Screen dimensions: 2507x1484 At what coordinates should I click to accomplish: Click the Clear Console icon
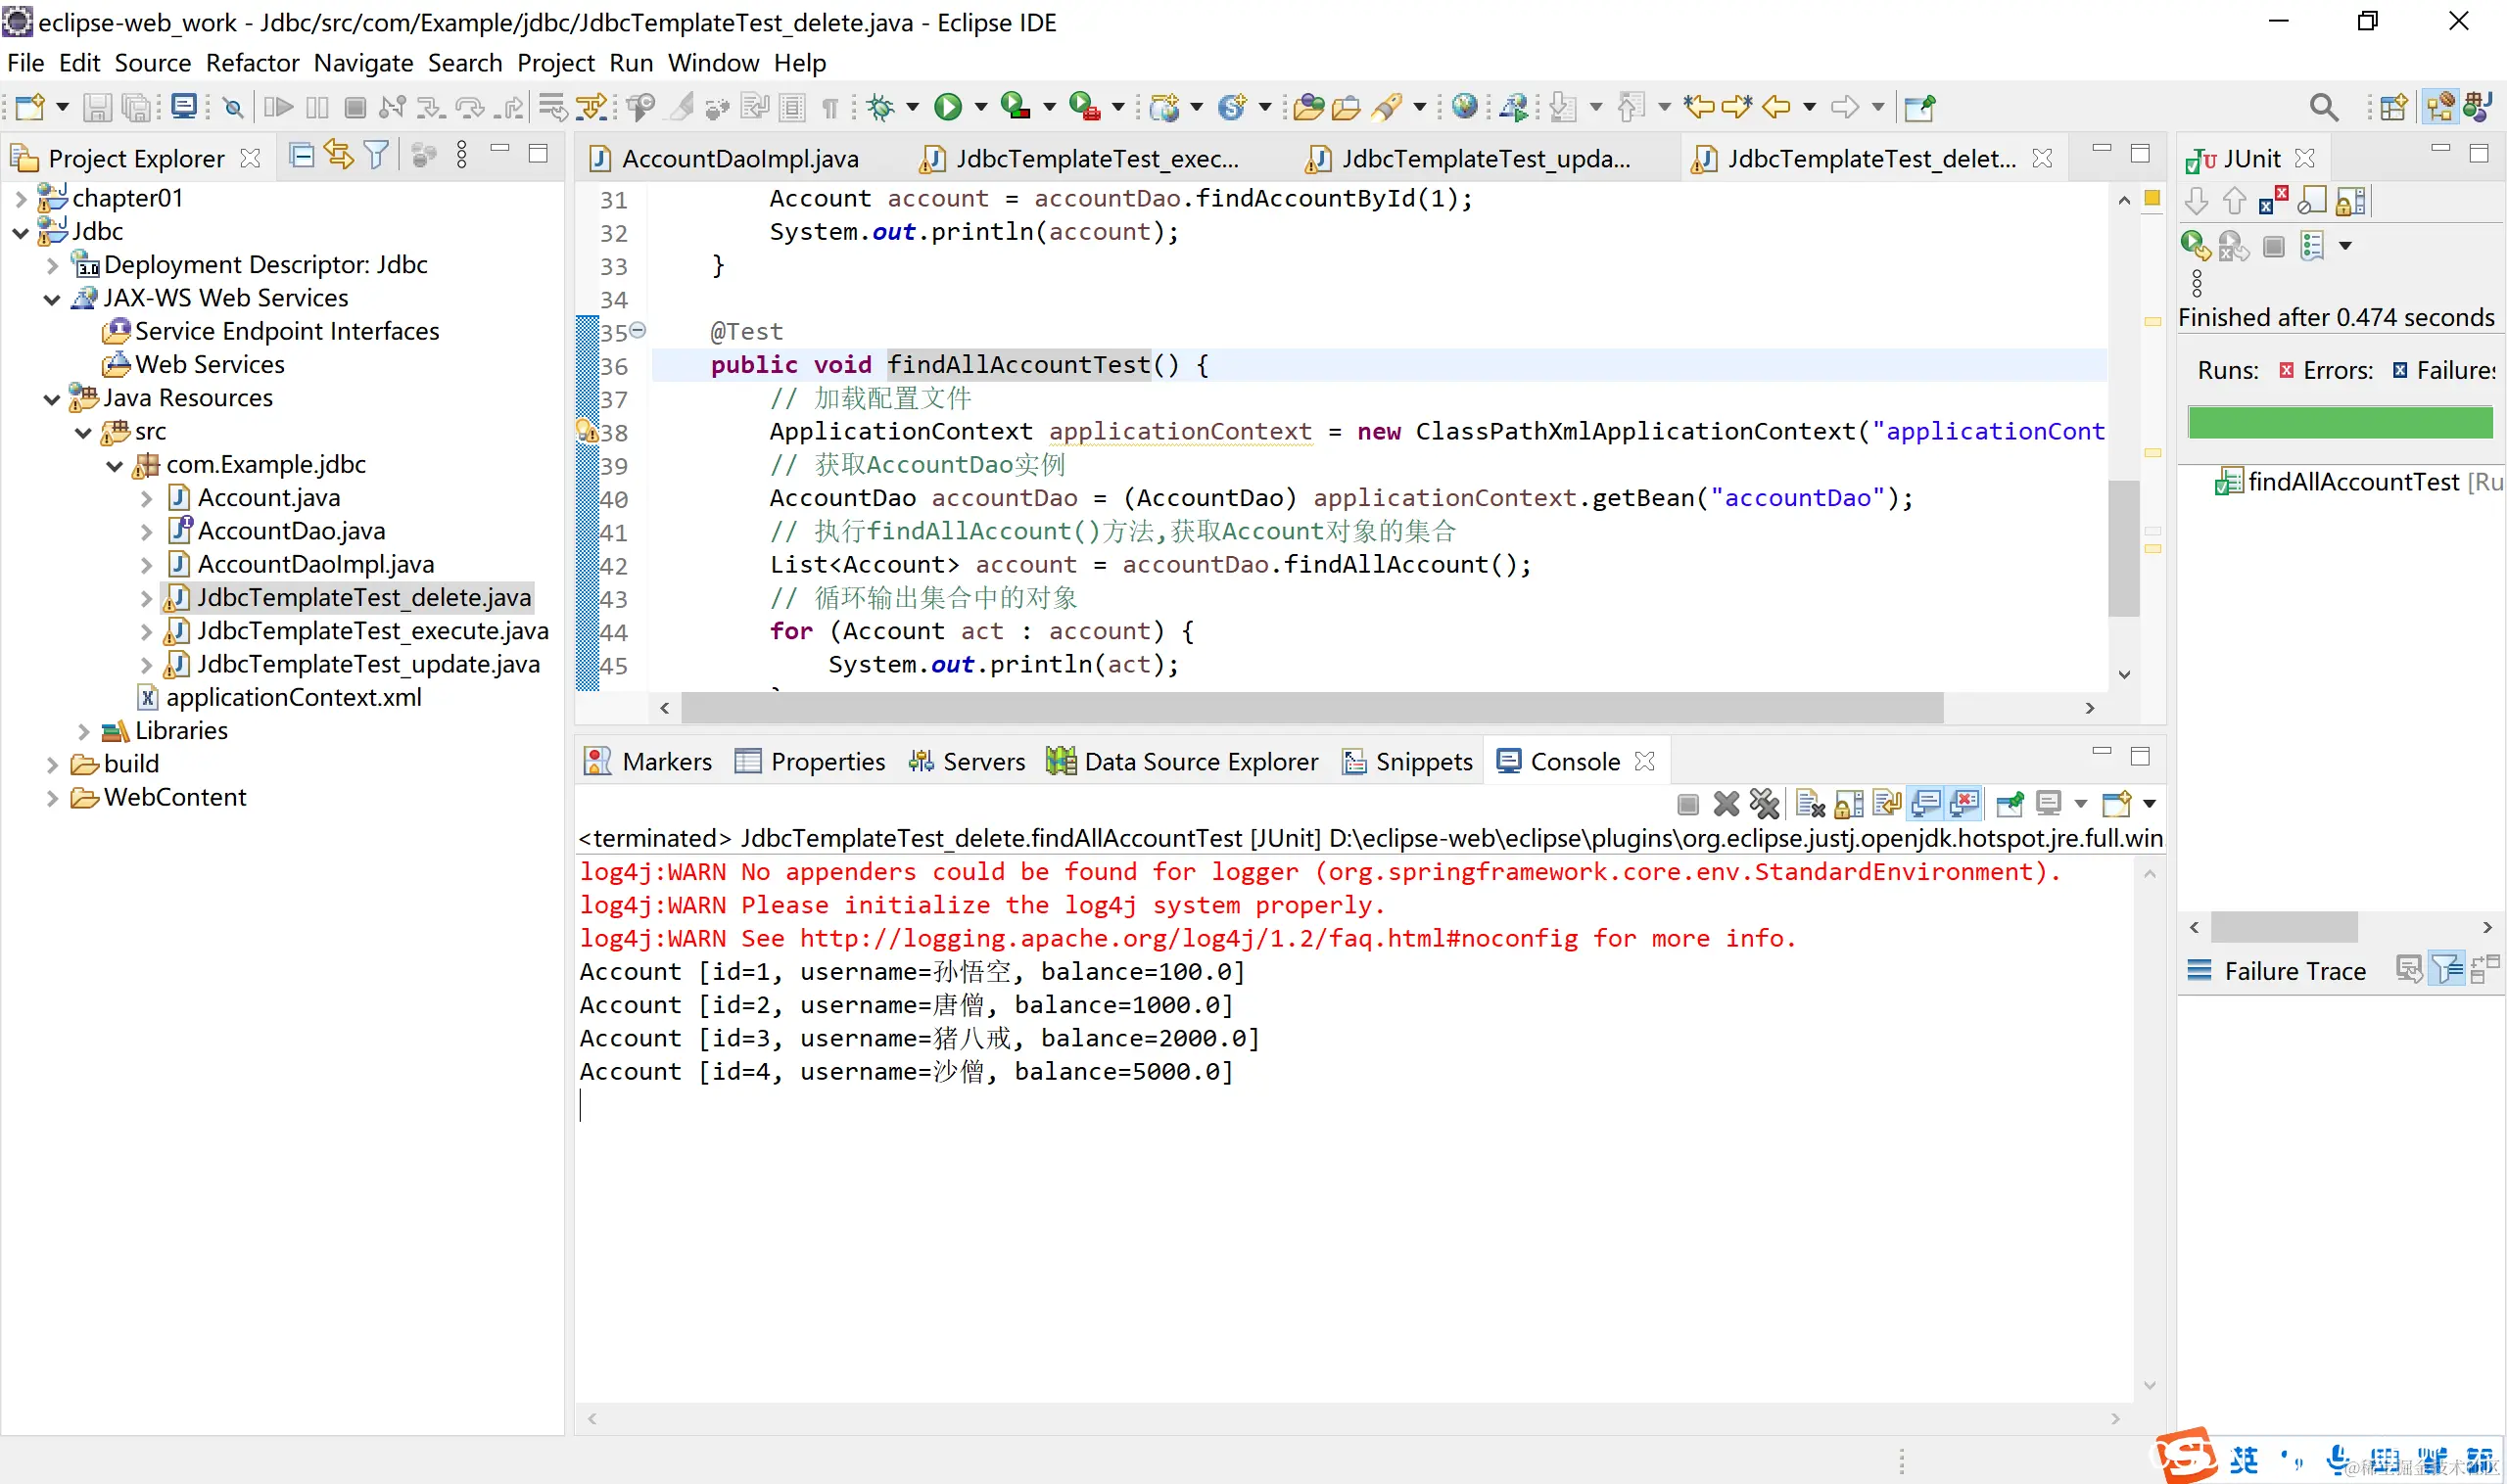[x=1810, y=804]
